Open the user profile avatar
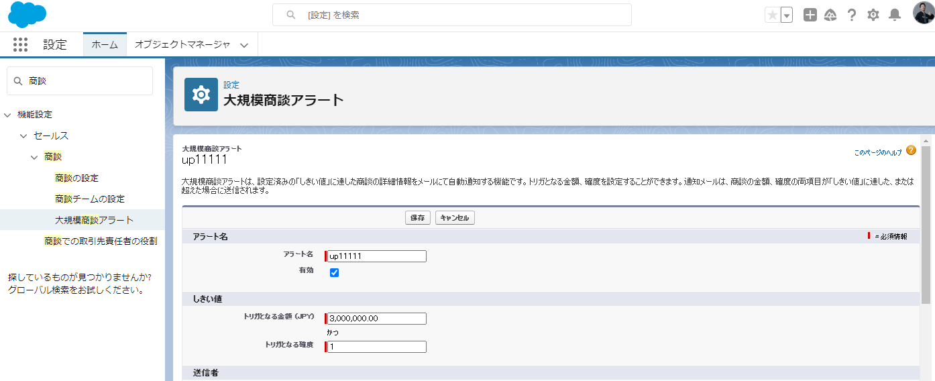The height and width of the screenshot is (381, 935). pyautogui.click(x=924, y=13)
